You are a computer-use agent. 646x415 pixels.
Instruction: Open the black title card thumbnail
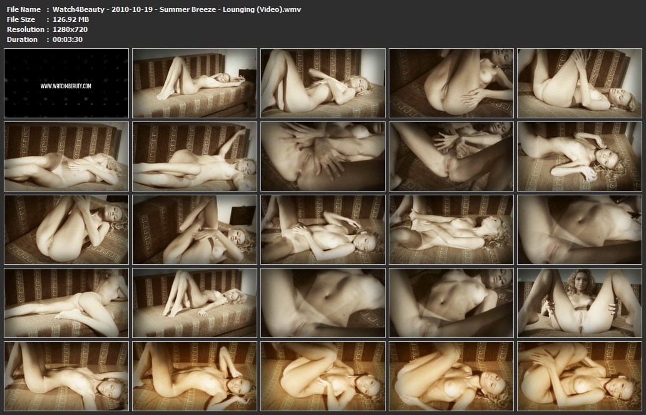click(x=66, y=83)
